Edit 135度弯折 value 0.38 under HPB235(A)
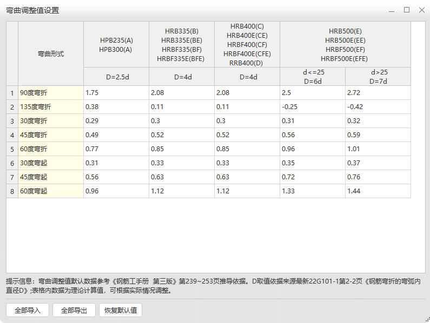 (116, 107)
